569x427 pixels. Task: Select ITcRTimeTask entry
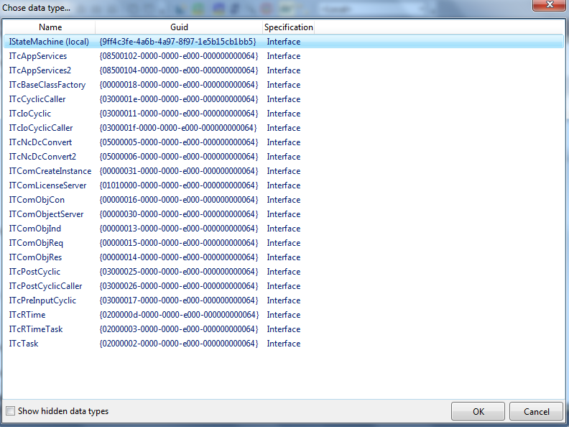(x=36, y=329)
